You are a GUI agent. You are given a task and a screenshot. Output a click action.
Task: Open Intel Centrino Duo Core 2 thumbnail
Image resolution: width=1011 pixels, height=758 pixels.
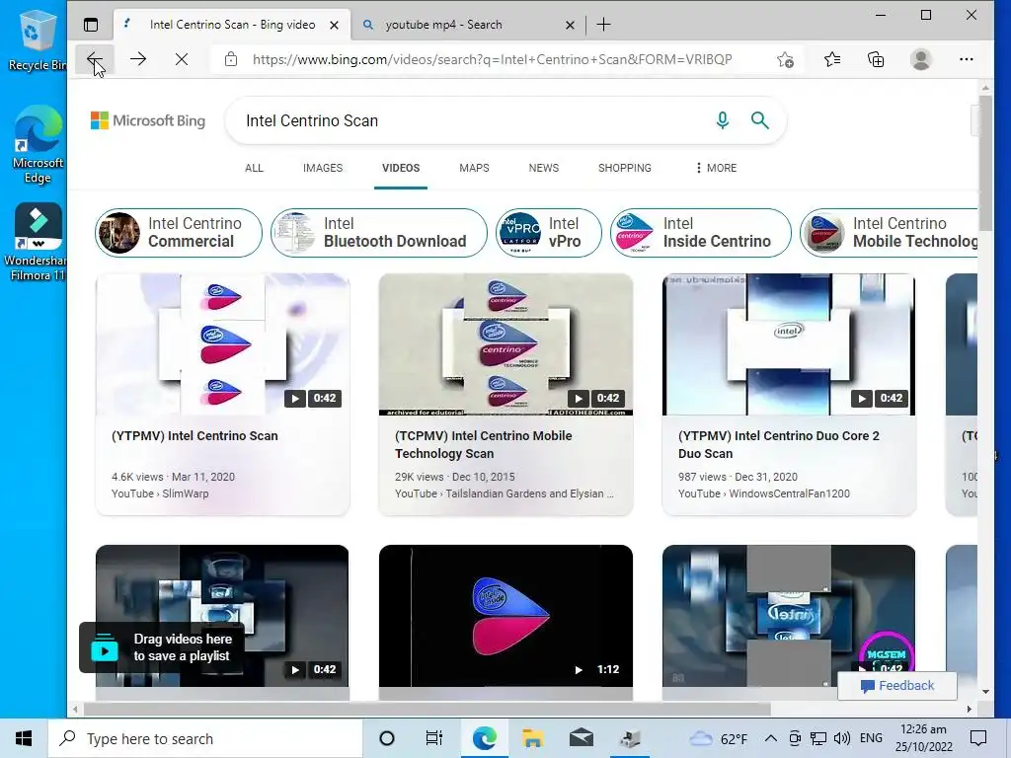[789, 344]
